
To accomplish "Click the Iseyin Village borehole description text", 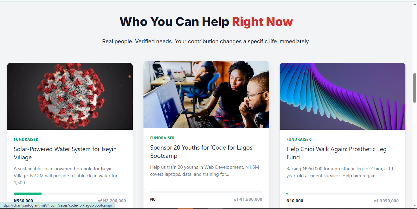I will tap(66, 176).
